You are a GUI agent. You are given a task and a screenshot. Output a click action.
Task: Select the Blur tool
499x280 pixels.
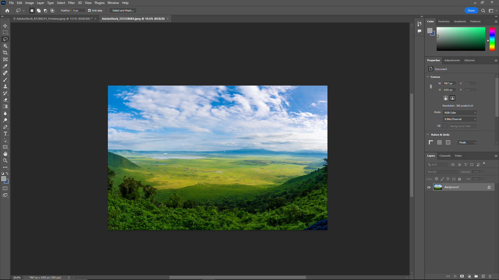coord(5,113)
